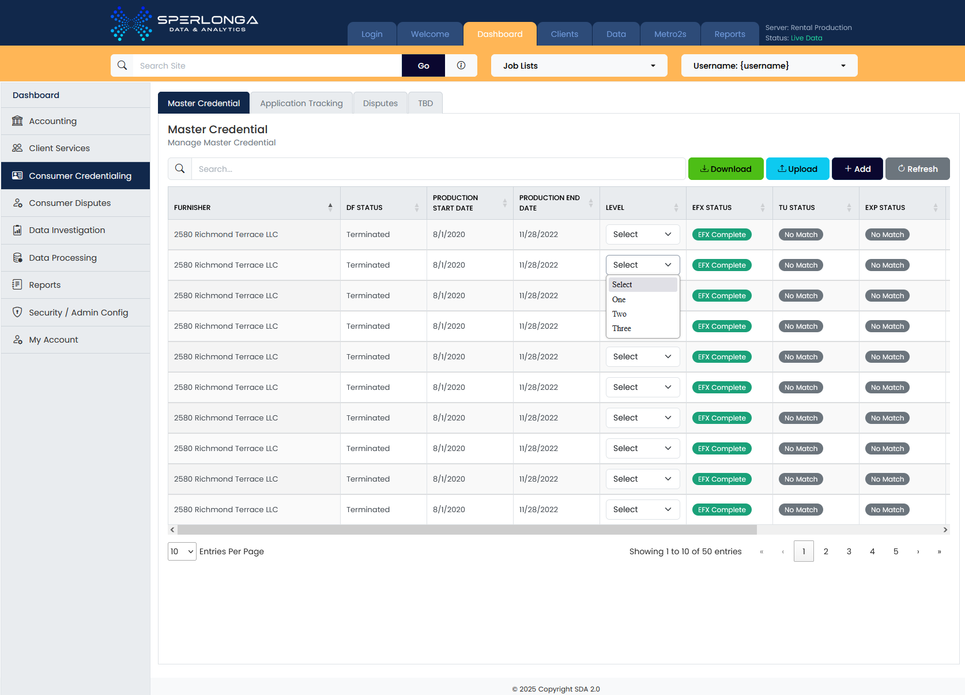Click the Refresh button
Screen dimensions: 965x695
coord(917,169)
